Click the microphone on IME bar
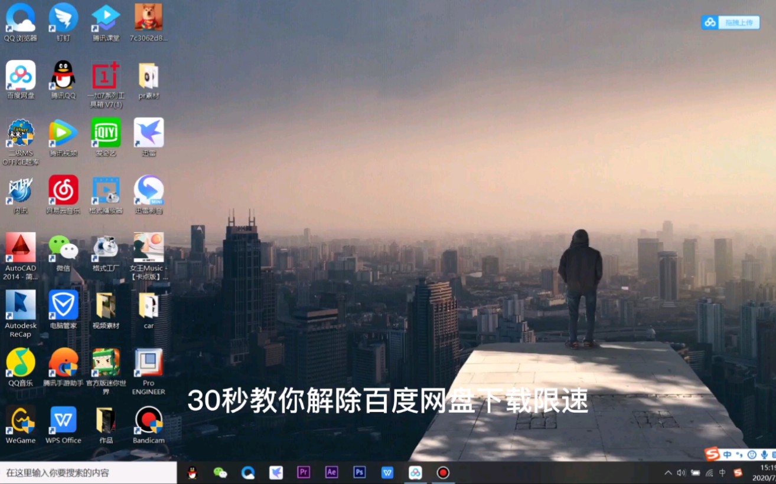The height and width of the screenshot is (484, 776). tap(764, 455)
